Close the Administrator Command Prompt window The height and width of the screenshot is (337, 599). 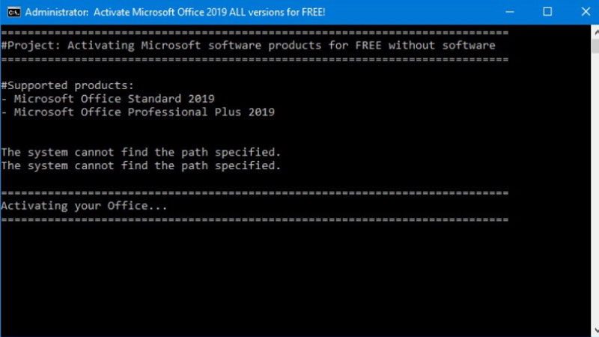click(583, 12)
